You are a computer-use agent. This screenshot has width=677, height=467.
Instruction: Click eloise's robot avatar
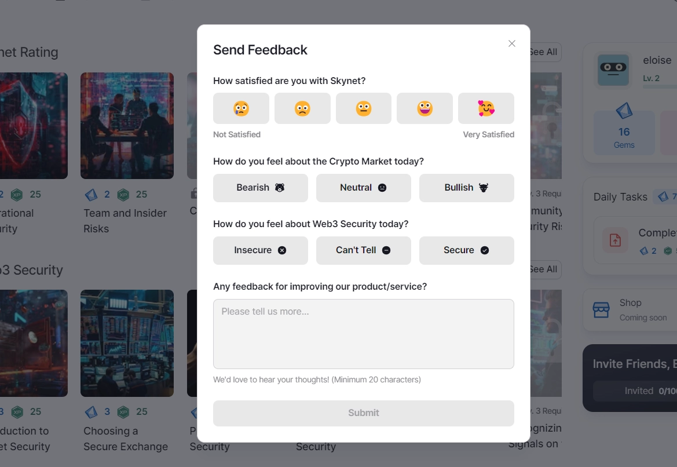(613, 70)
